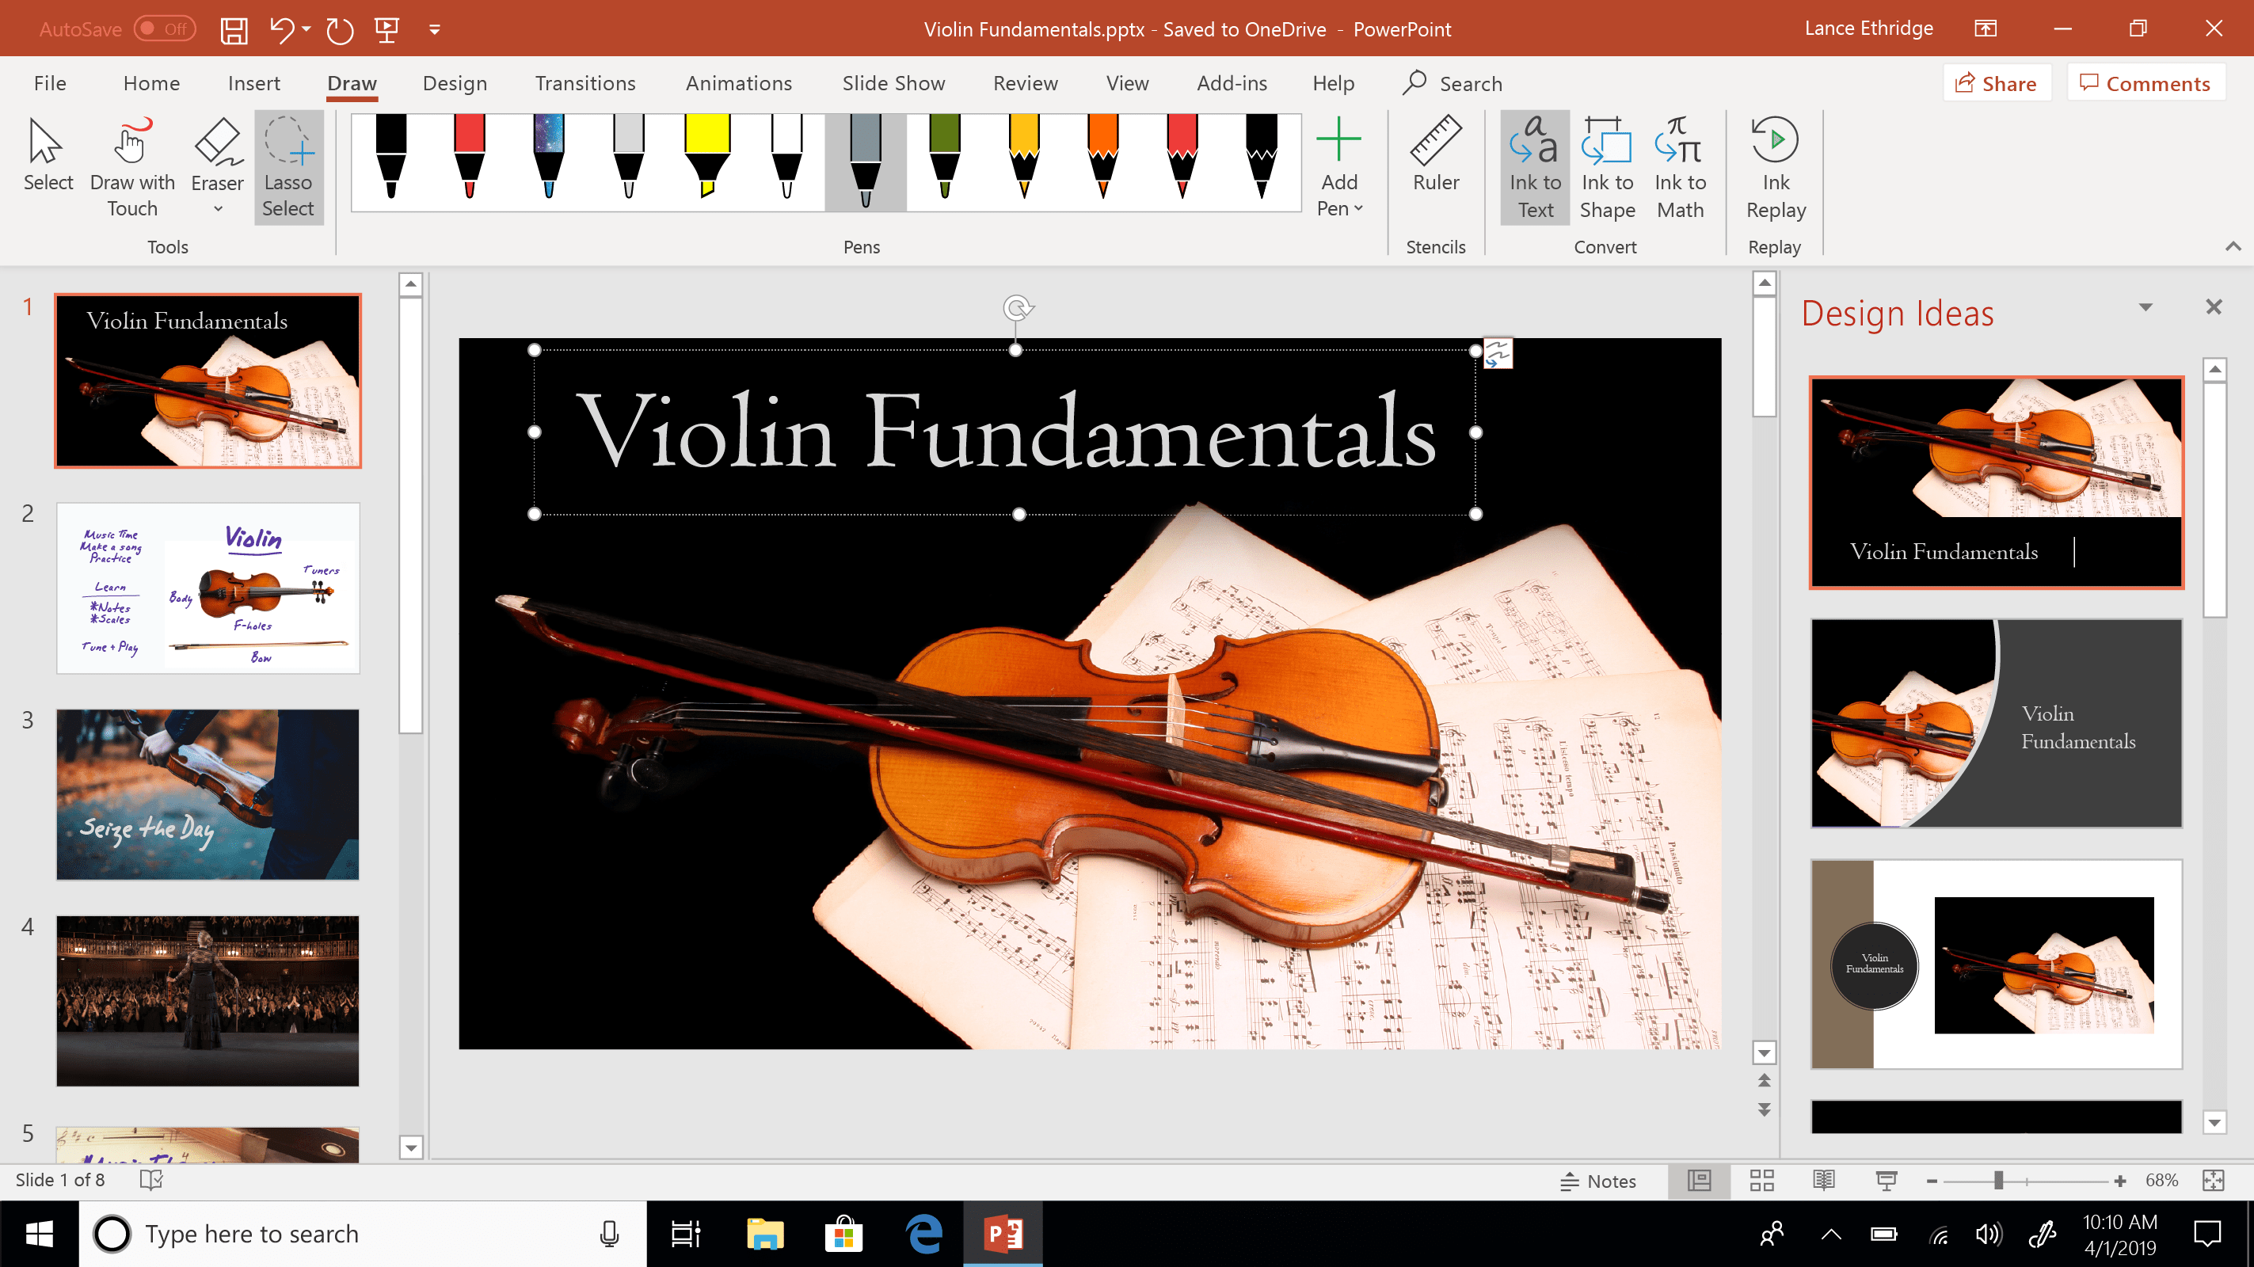Image resolution: width=2254 pixels, height=1267 pixels.
Task: Open the Comments pane button
Action: pyautogui.click(x=2145, y=83)
